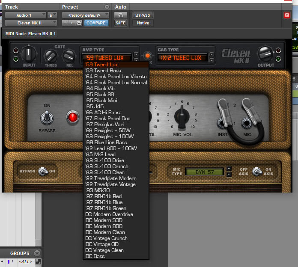Click the gate REL knob
The height and width of the screenshot is (267, 298).
click(69, 56)
